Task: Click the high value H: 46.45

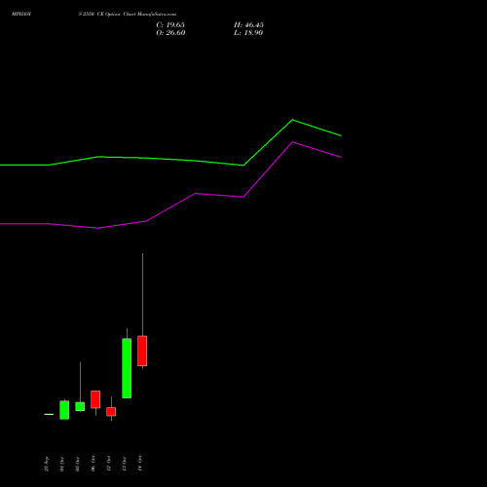Action: [248, 25]
